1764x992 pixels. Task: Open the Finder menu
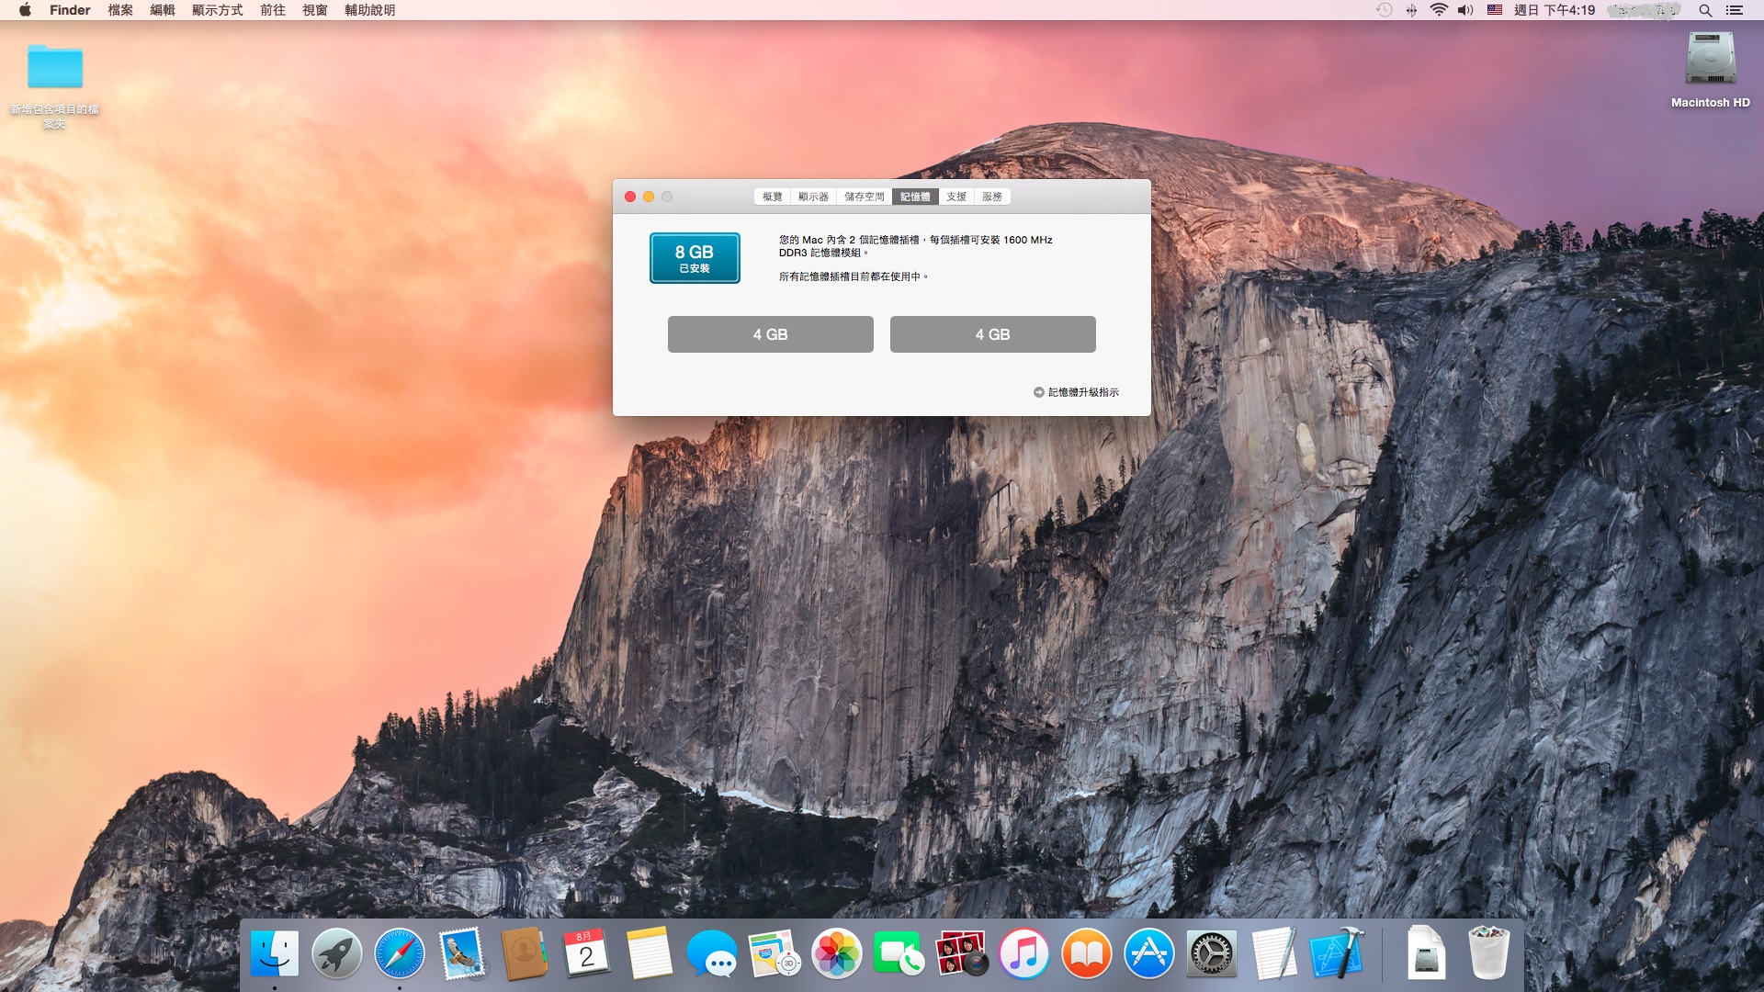[x=70, y=10]
